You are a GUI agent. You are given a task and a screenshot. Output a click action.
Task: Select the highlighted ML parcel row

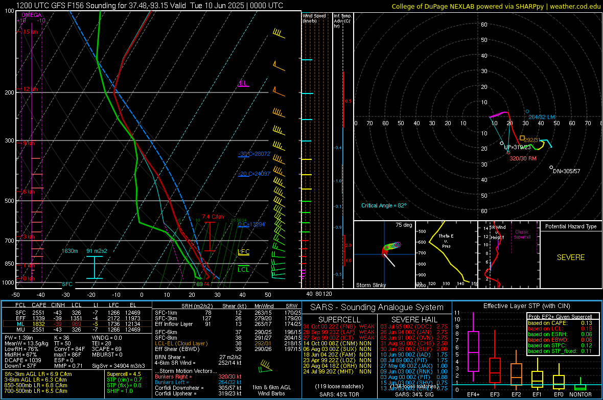click(77, 324)
